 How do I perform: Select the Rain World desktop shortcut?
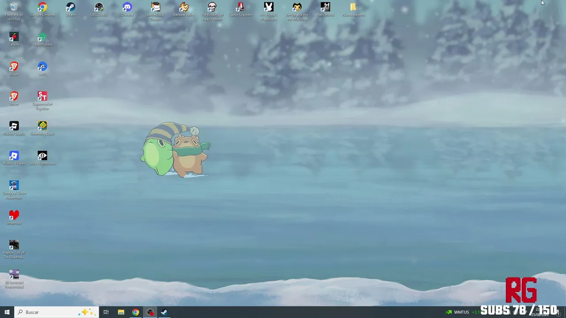[x=325, y=10]
